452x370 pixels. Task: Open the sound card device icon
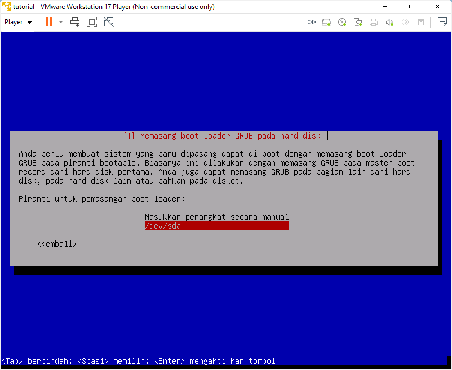[x=389, y=22]
